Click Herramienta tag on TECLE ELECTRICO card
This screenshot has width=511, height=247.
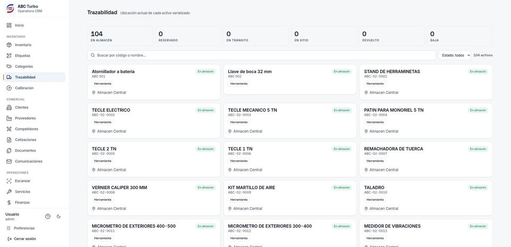coord(103,122)
